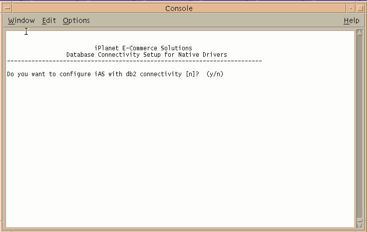Image resolution: width=367 pixels, height=232 pixels.
Task: Open the Help menu
Action: click(352, 20)
